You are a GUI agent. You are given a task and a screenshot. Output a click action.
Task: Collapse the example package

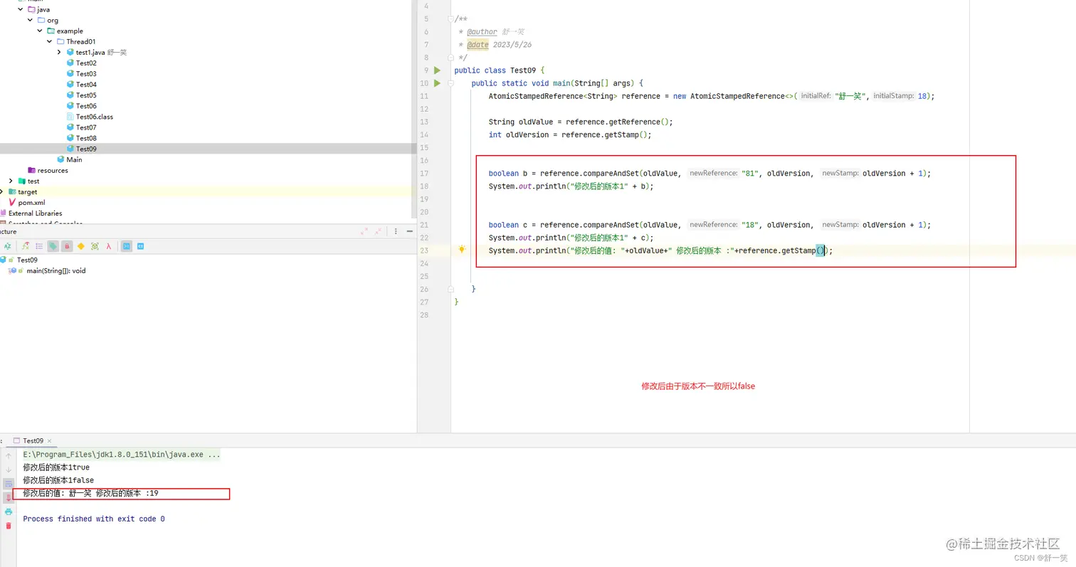click(x=41, y=31)
